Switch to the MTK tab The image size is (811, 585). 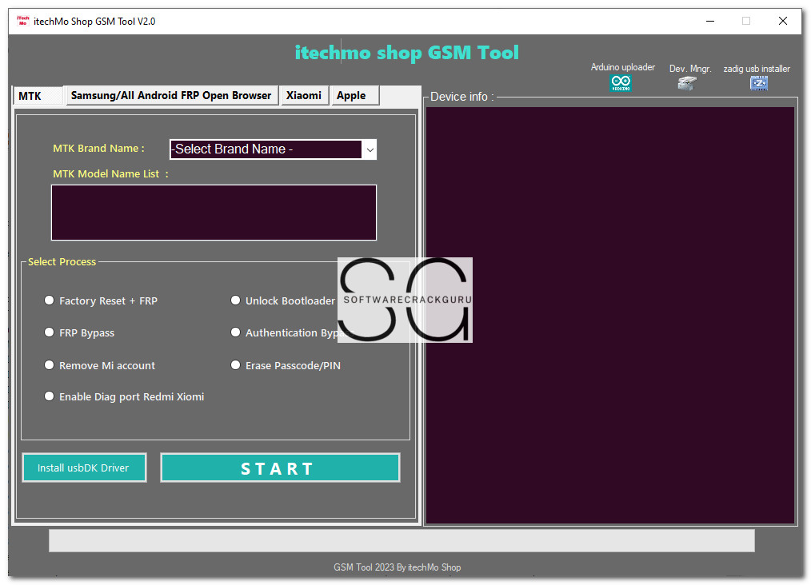[38, 96]
